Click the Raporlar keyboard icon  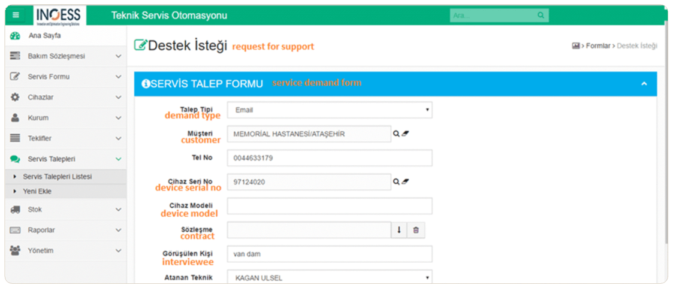[15, 230]
